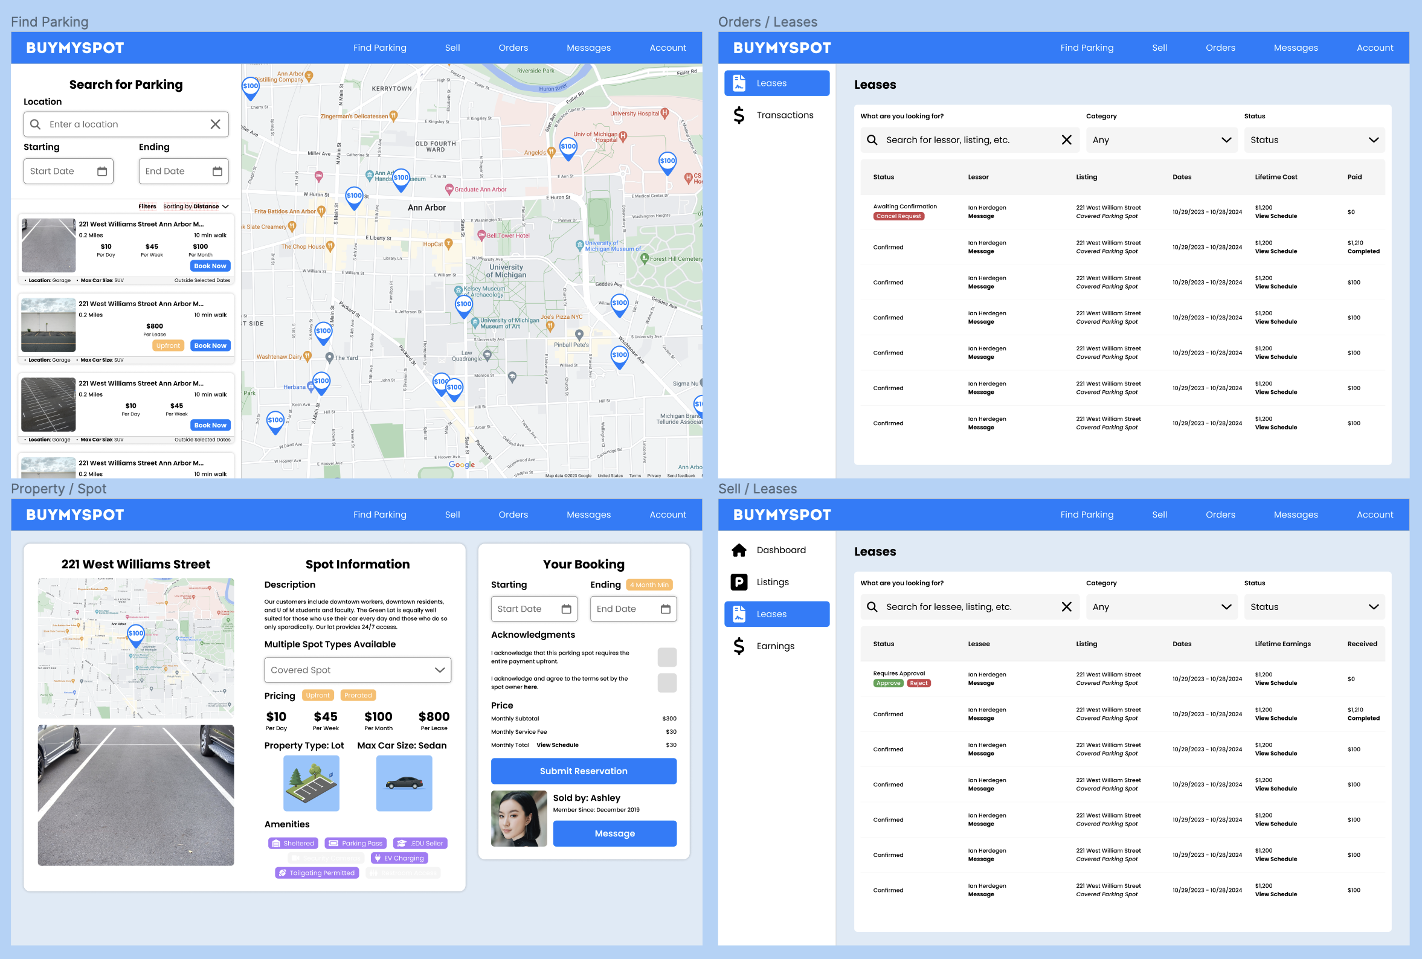
Task: Click the Filters link above listings
Action: pos(147,207)
